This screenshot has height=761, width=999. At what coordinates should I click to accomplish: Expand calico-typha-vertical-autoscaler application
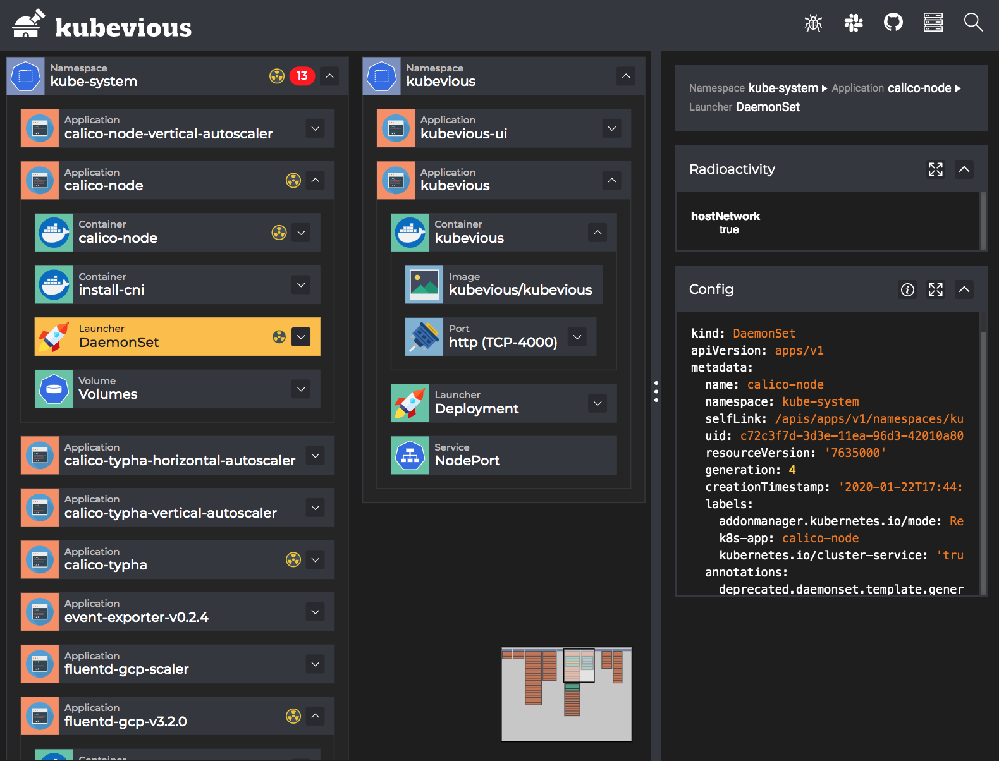(x=316, y=508)
